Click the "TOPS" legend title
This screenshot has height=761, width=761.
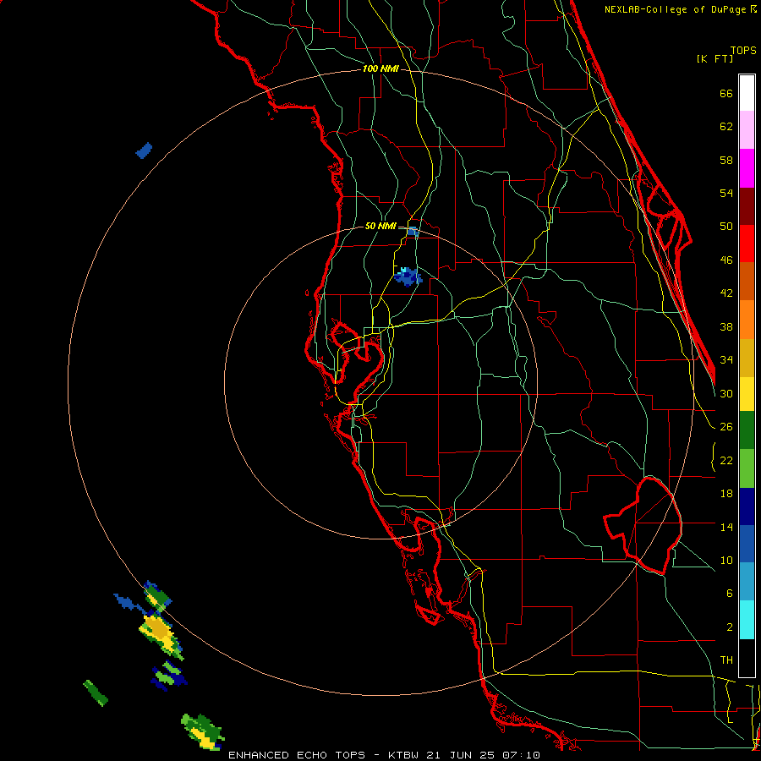743,50
